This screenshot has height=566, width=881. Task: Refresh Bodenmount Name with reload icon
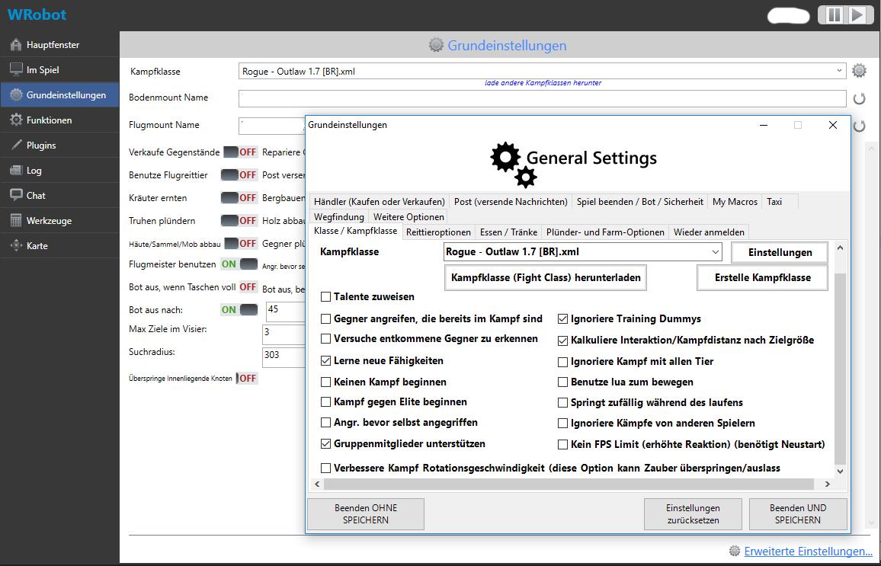[x=859, y=98]
